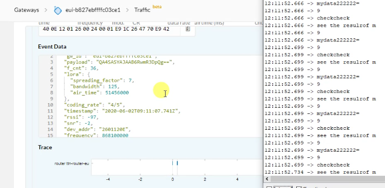The image size is (385, 188).
Task: Select the "rssi": -97 line
Action: click(x=82, y=118)
